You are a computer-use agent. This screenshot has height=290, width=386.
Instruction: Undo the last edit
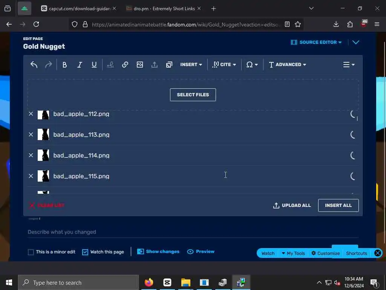pos(34,65)
